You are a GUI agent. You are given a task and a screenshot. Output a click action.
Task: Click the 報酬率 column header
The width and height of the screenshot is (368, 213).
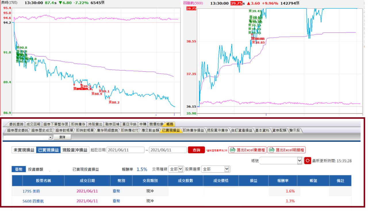click(x=283, y=180)
